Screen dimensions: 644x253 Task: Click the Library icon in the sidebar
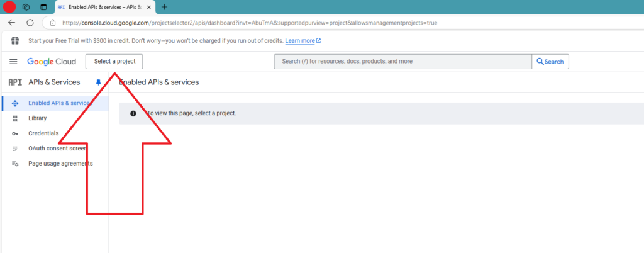tap(15, 118)
